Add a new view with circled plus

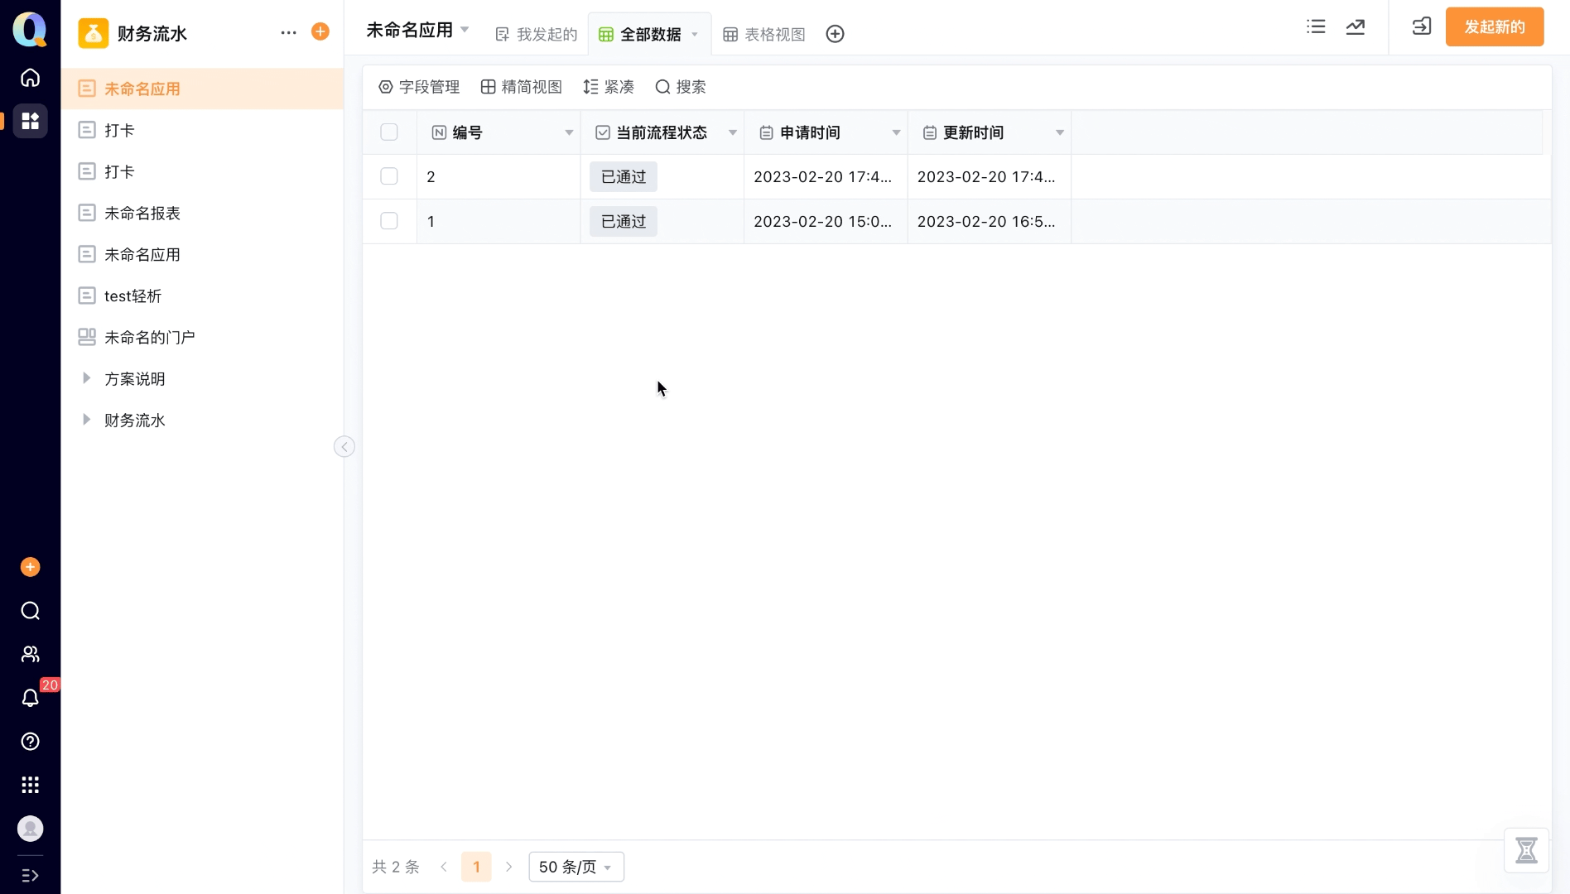click(835, 34)
